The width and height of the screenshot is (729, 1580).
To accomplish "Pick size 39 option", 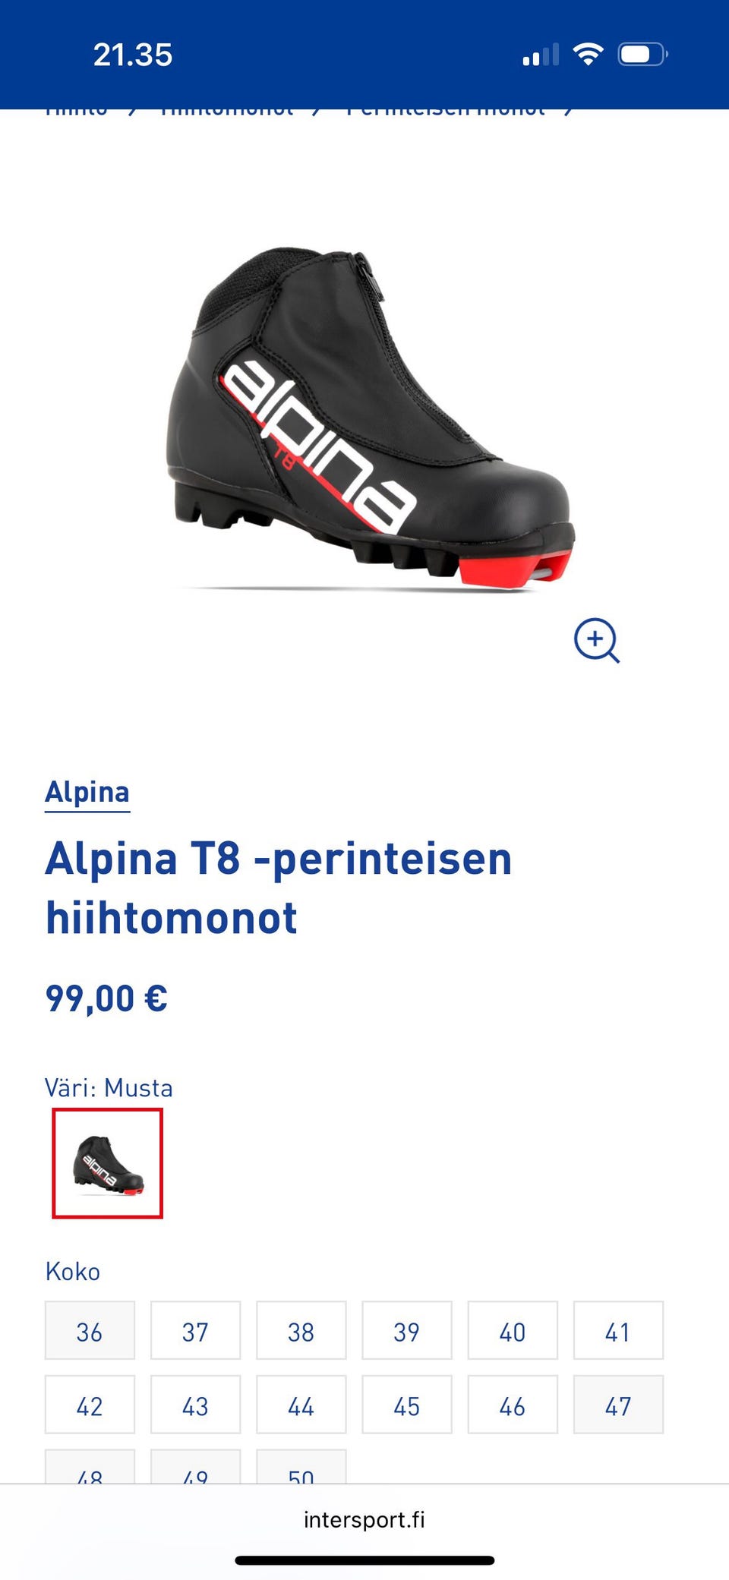I will click(x=407, y=1330).
